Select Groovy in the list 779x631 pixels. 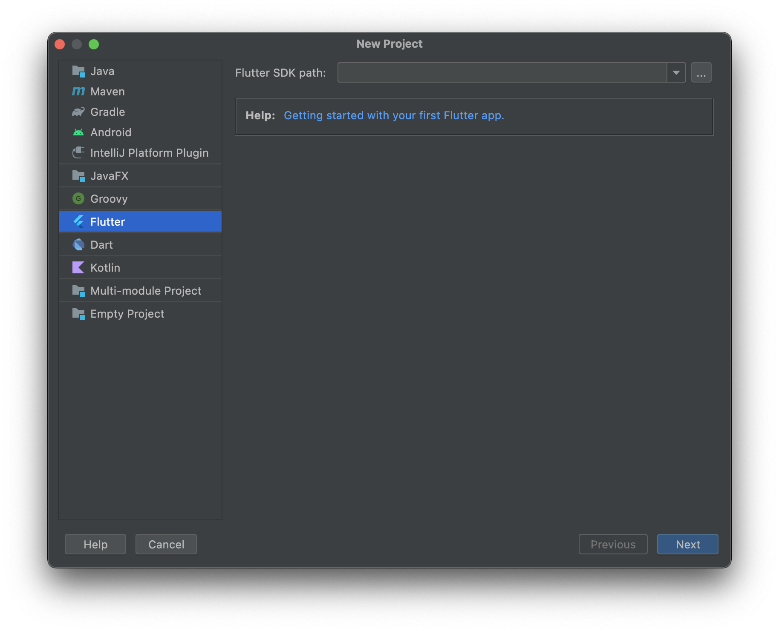click(140, 199)
